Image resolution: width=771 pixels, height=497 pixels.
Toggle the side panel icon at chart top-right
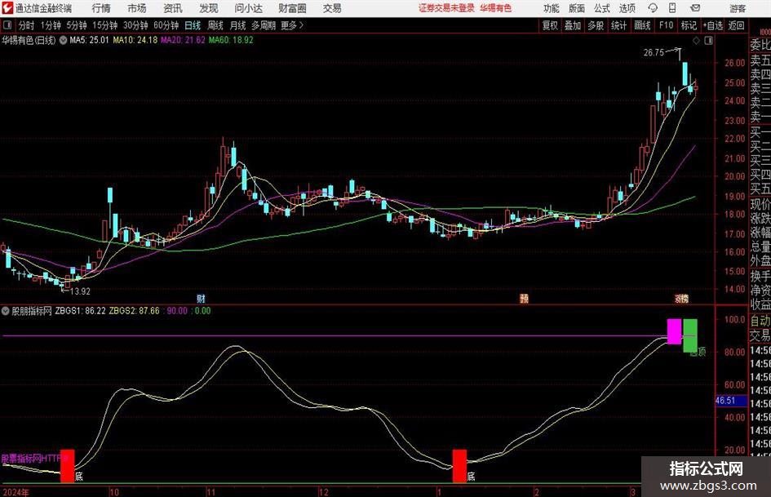click(x=708, y=41)
